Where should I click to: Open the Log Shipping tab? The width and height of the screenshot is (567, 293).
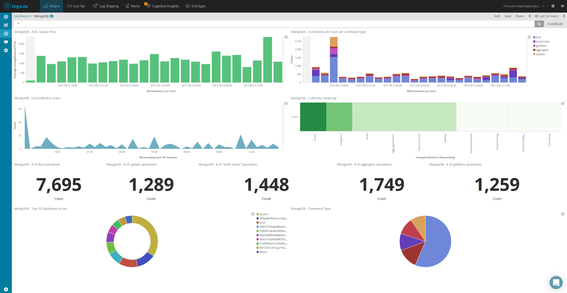click(106, 6)
